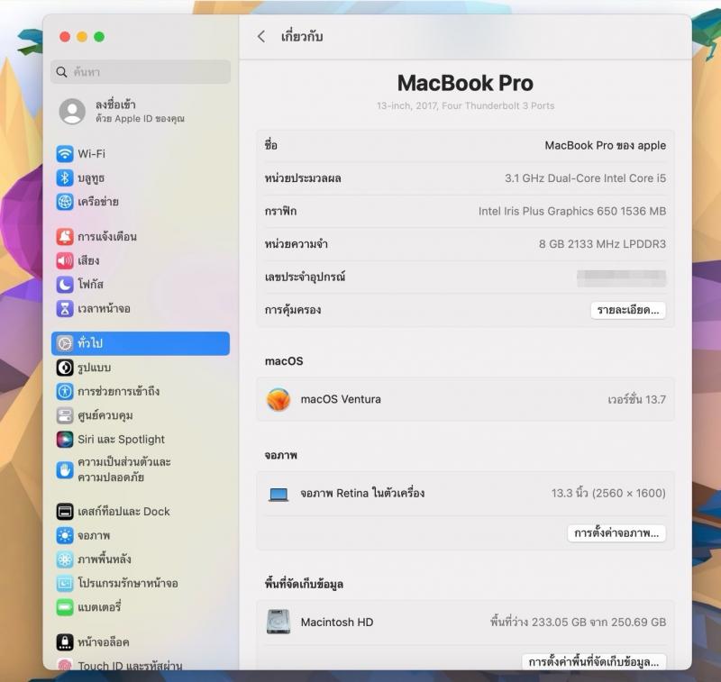Click the General gear icon
Screen dimensions: 721x682
(65, 343)
